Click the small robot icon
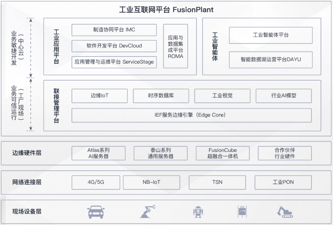The image size is (333, 225). click(x=198, y=212)
